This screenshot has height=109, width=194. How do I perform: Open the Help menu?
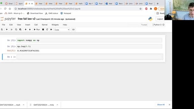[x=65, y=25]
